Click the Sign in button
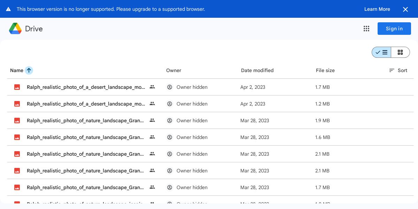The image size is (418, 209). point(394,29)
